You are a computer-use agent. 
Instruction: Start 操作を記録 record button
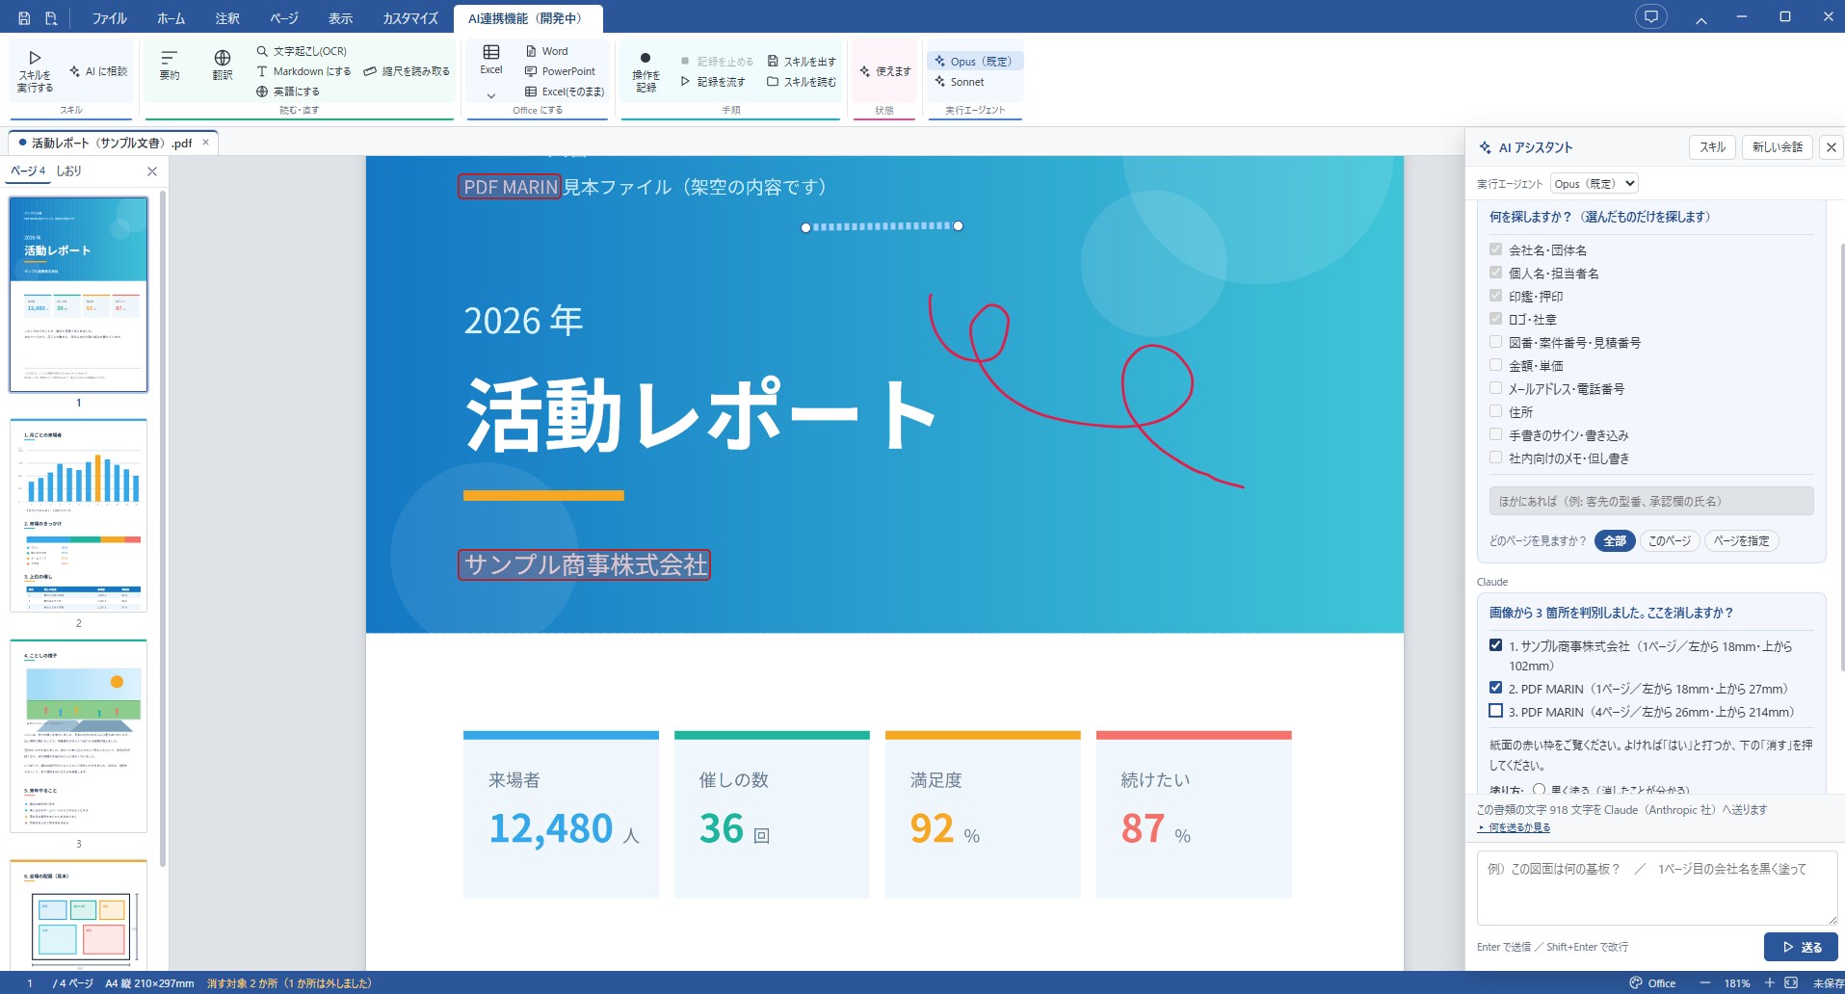(x=646, y=72)
